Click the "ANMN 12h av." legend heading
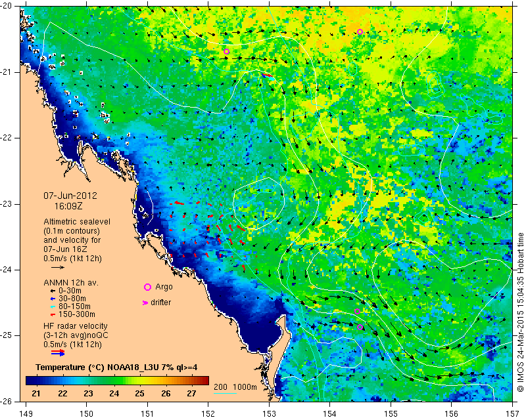Image resolution: width=526 pixels, height=420 pixels. click(71, 283)
